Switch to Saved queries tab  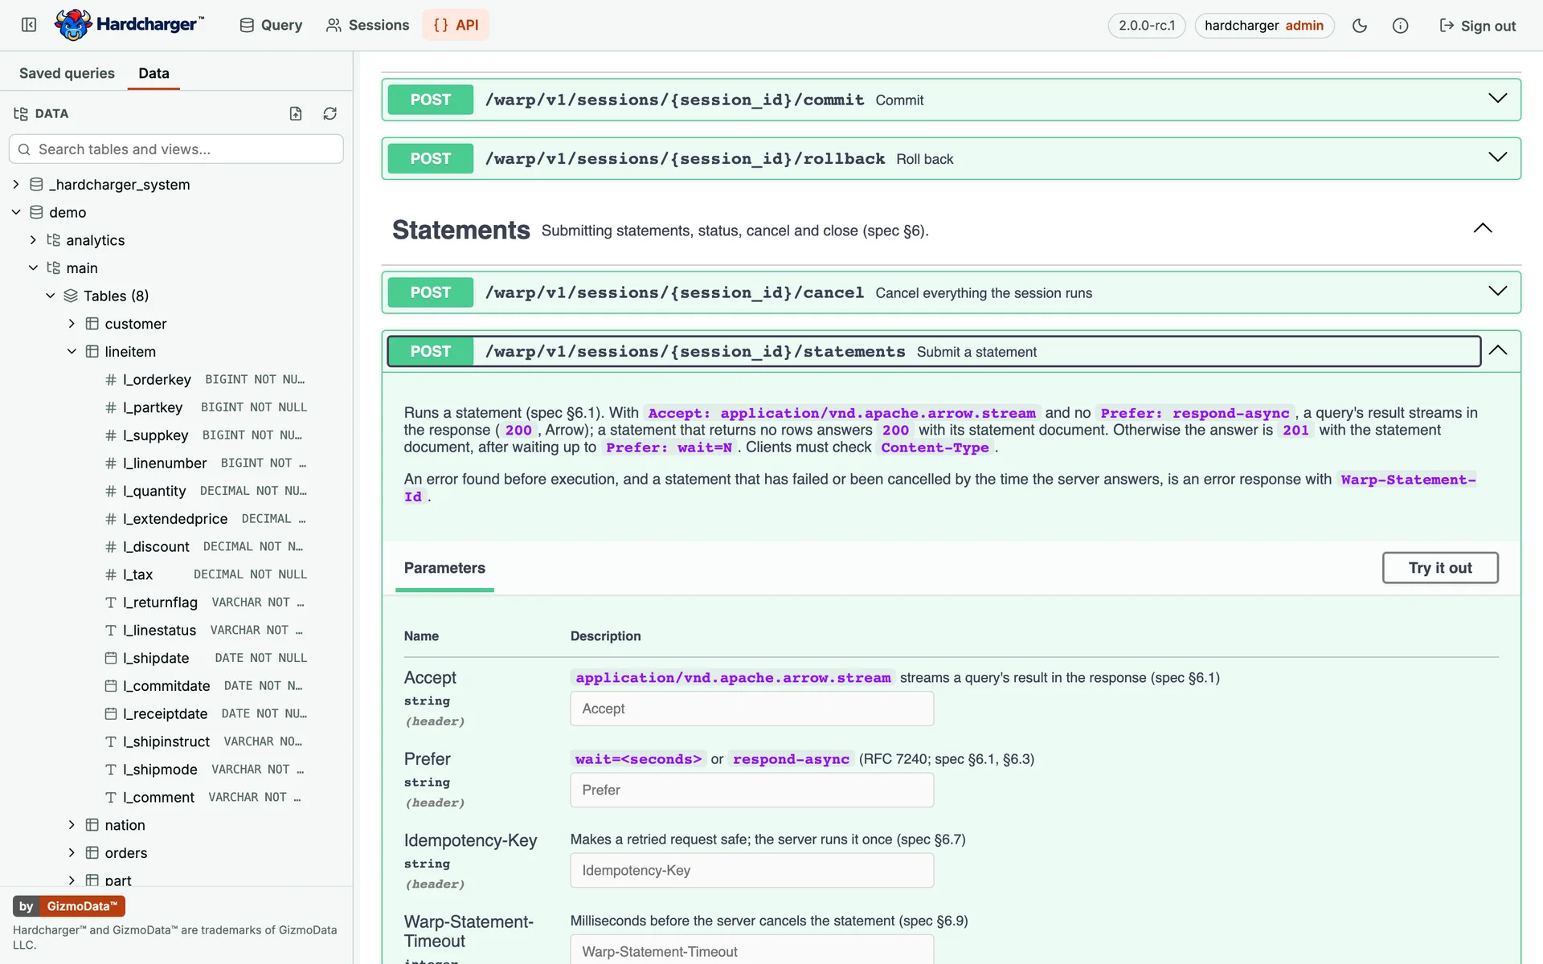tap(67, 73)
